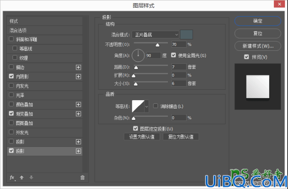This screenshot has width=288, height=189.
Task: Toggle 使用全局光 checkbox
Action: point(174,55)
